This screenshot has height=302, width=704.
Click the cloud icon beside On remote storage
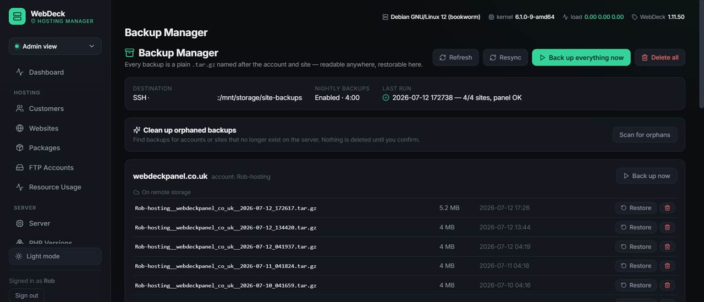[136, 193]
